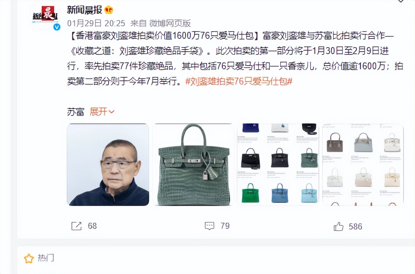This screenshot has height=274, width=415.
Task: Open the thumbnail with nine colorful handbags
Action: pos(278,164)
